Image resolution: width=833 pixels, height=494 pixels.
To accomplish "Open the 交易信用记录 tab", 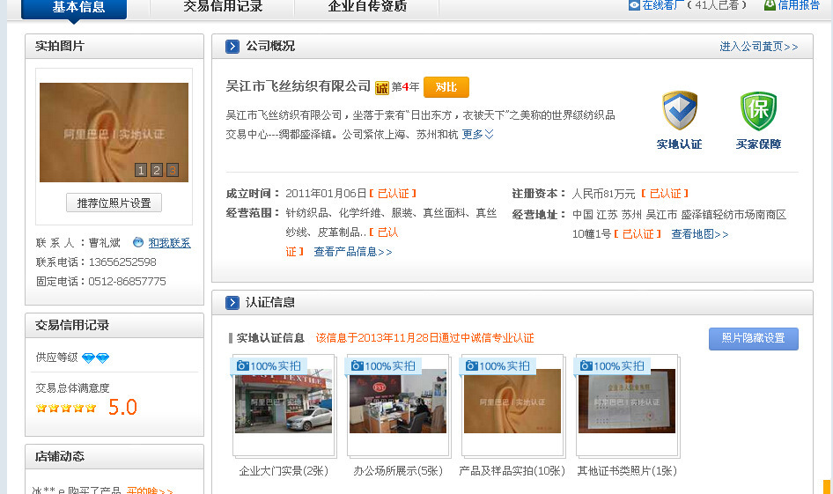I will [223, 6].
